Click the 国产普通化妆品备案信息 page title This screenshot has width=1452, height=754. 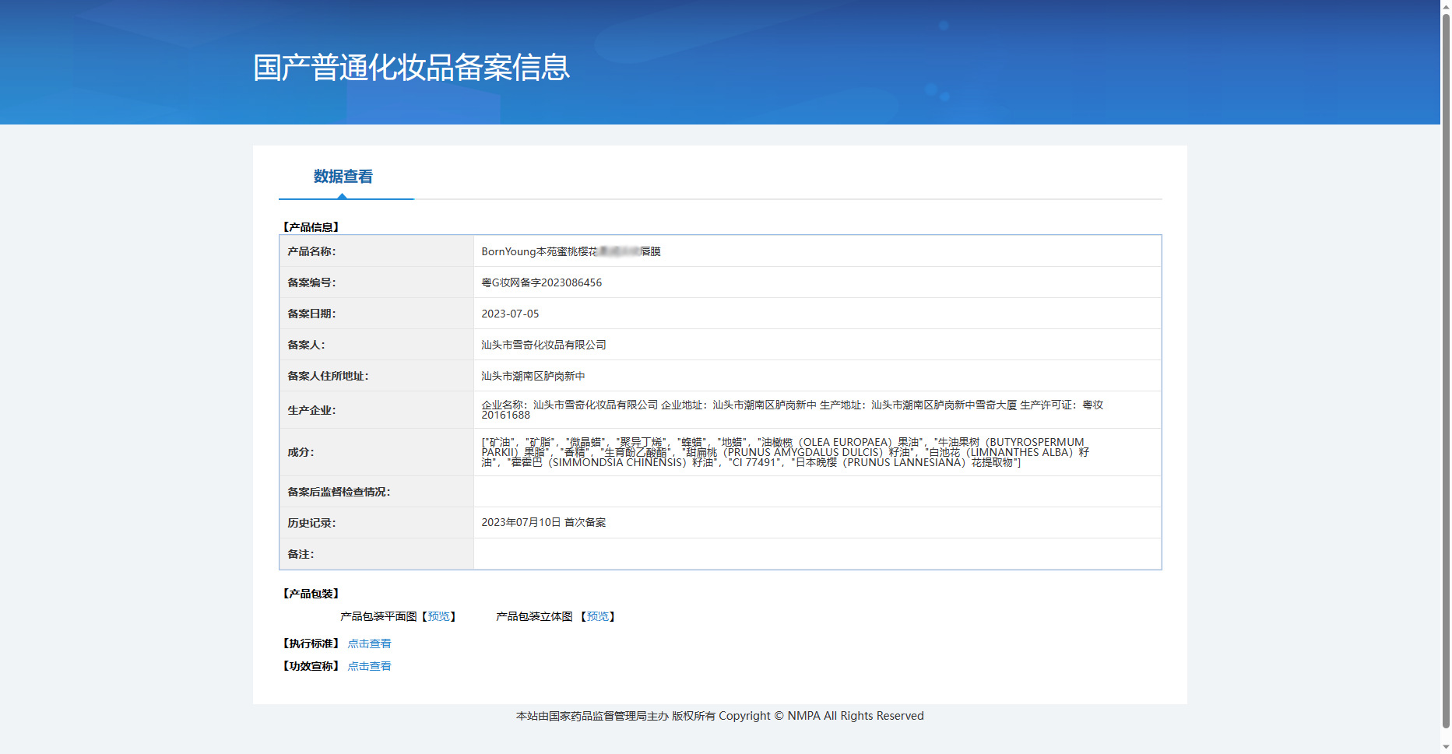411,68
